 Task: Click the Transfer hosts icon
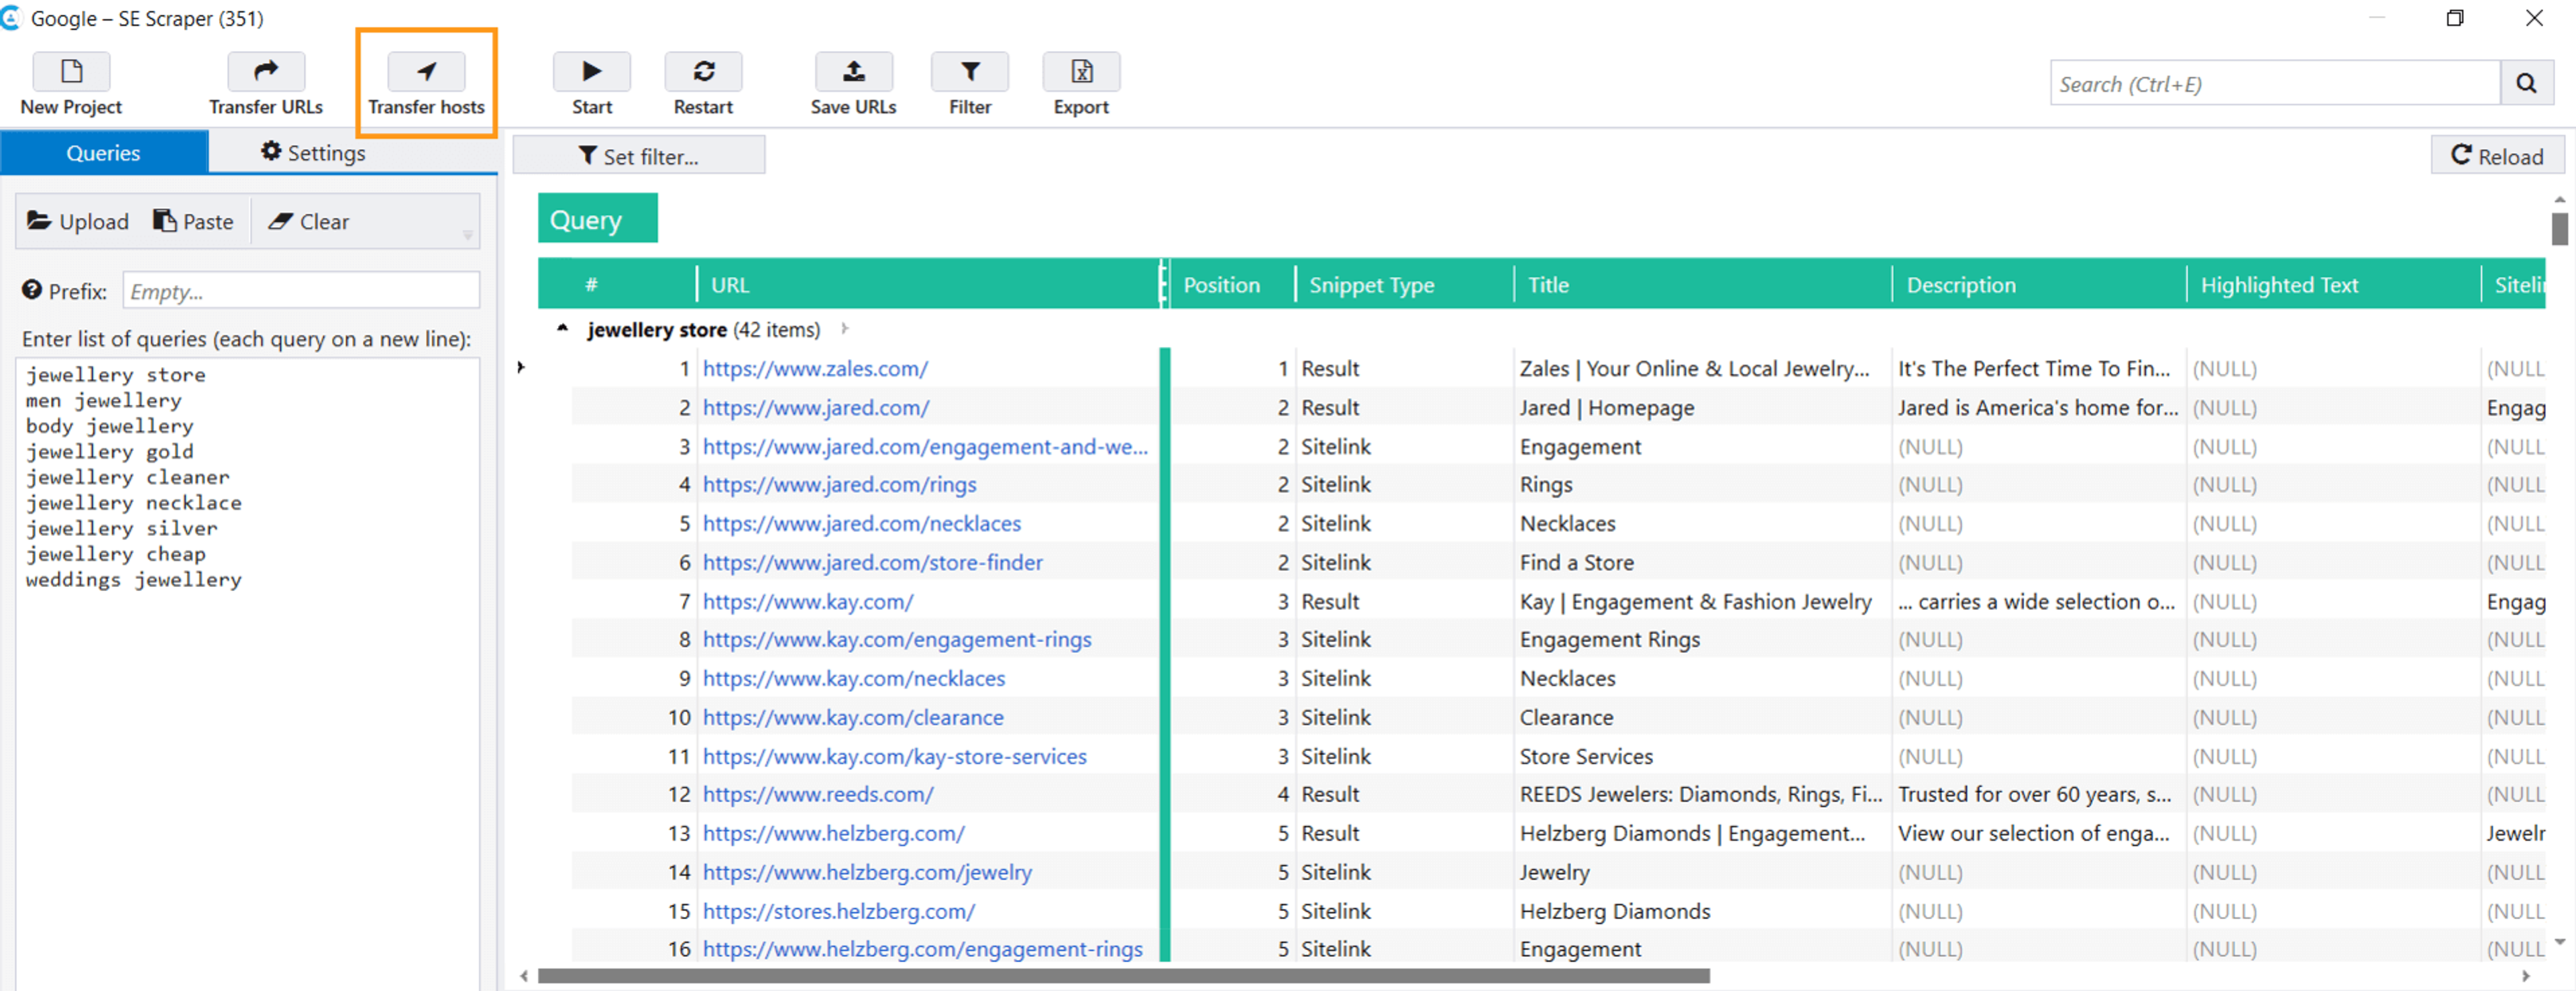coord(426,71)
